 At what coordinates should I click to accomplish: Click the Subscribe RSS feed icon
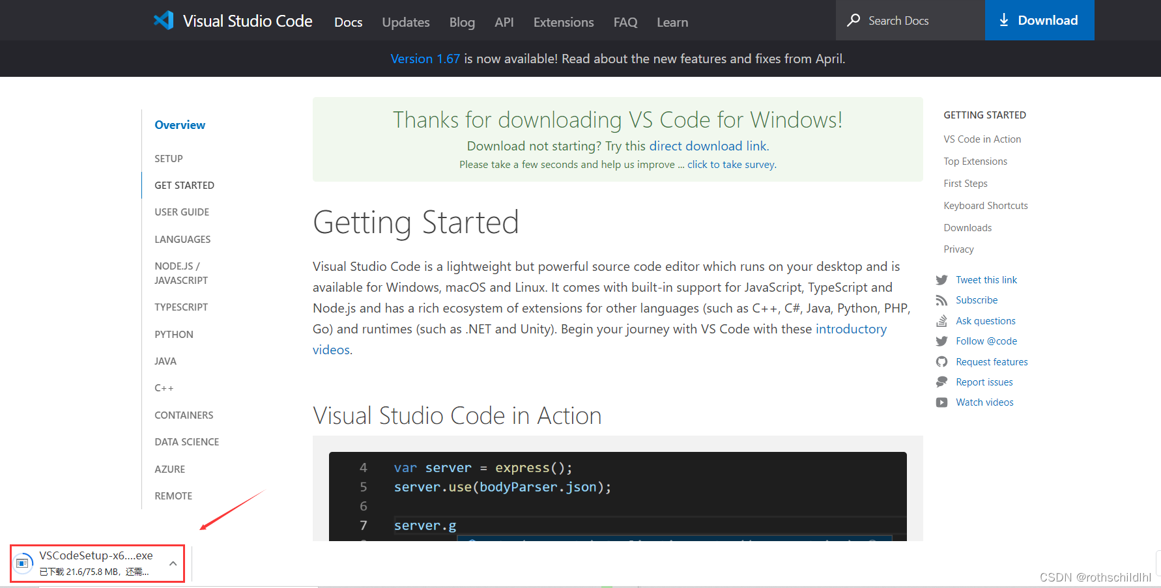pos(941,300)
